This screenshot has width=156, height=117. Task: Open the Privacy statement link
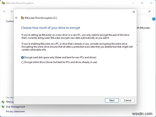pos(15,112)
